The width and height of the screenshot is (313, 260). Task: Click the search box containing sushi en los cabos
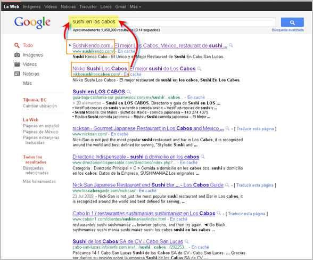(172, 22)
